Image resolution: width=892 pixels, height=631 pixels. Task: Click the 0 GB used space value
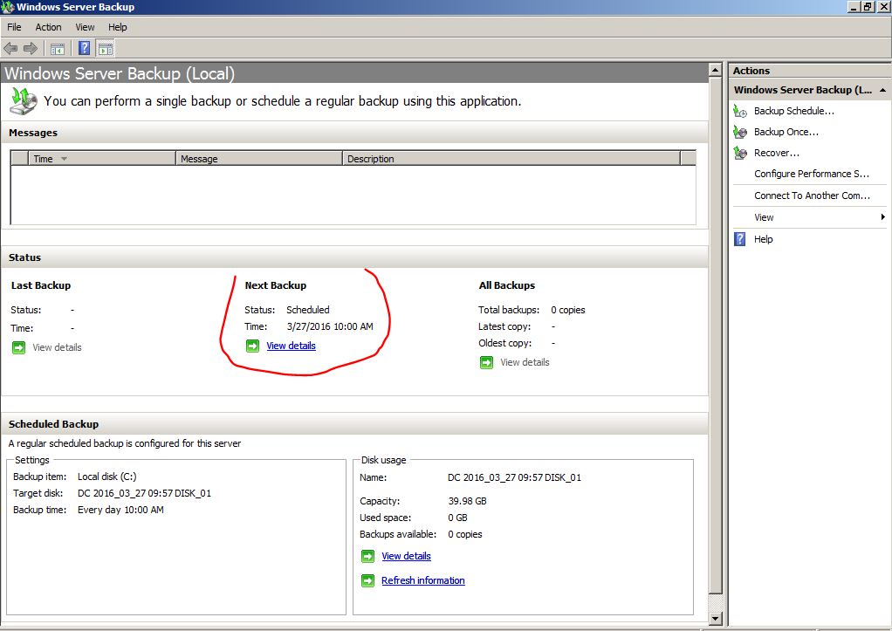click(x=457, y=518)
